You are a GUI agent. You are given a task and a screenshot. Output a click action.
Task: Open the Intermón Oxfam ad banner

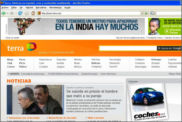(165, 26)
